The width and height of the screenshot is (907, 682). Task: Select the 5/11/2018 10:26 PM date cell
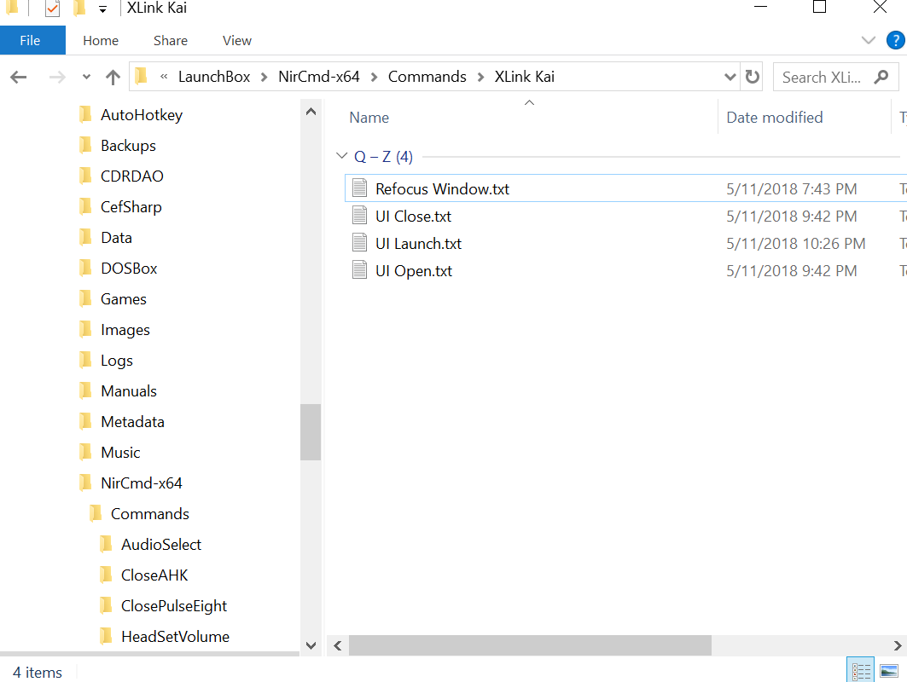point(796,243)
